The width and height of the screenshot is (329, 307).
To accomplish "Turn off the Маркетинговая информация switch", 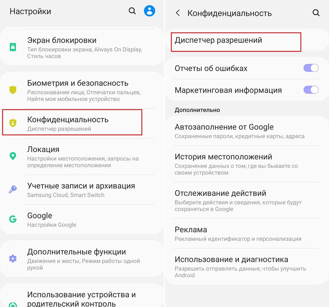I will pyautogui.click(x=311, y=90).
